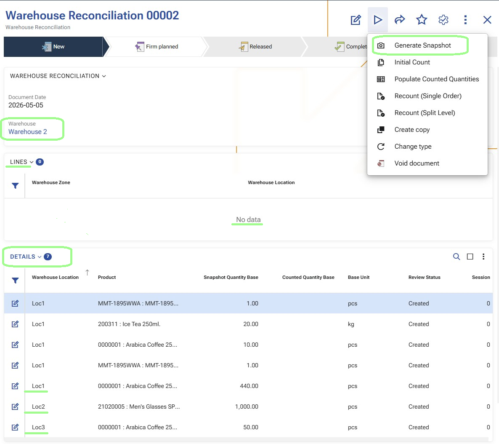This screenshot has width=499, height=444.
Task: Select the New status stage
Action: tap(53, 46)
